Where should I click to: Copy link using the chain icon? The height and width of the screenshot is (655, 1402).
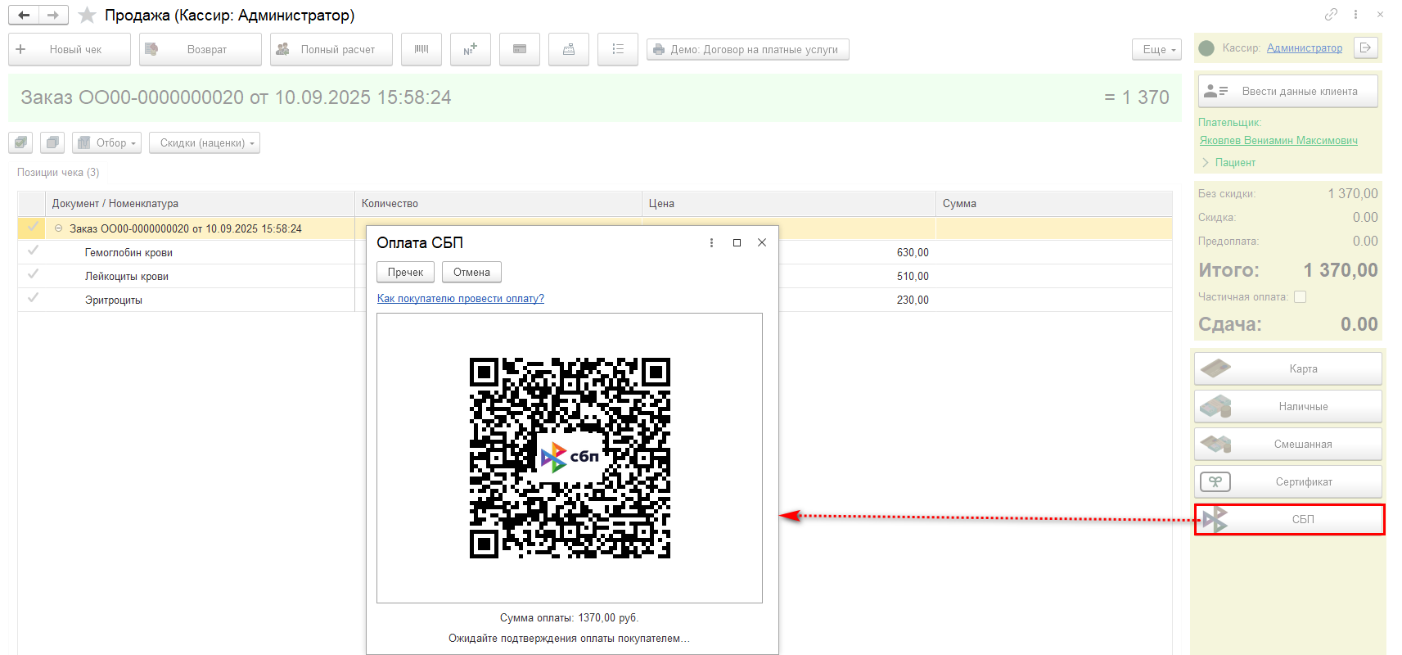[1332, 14]
